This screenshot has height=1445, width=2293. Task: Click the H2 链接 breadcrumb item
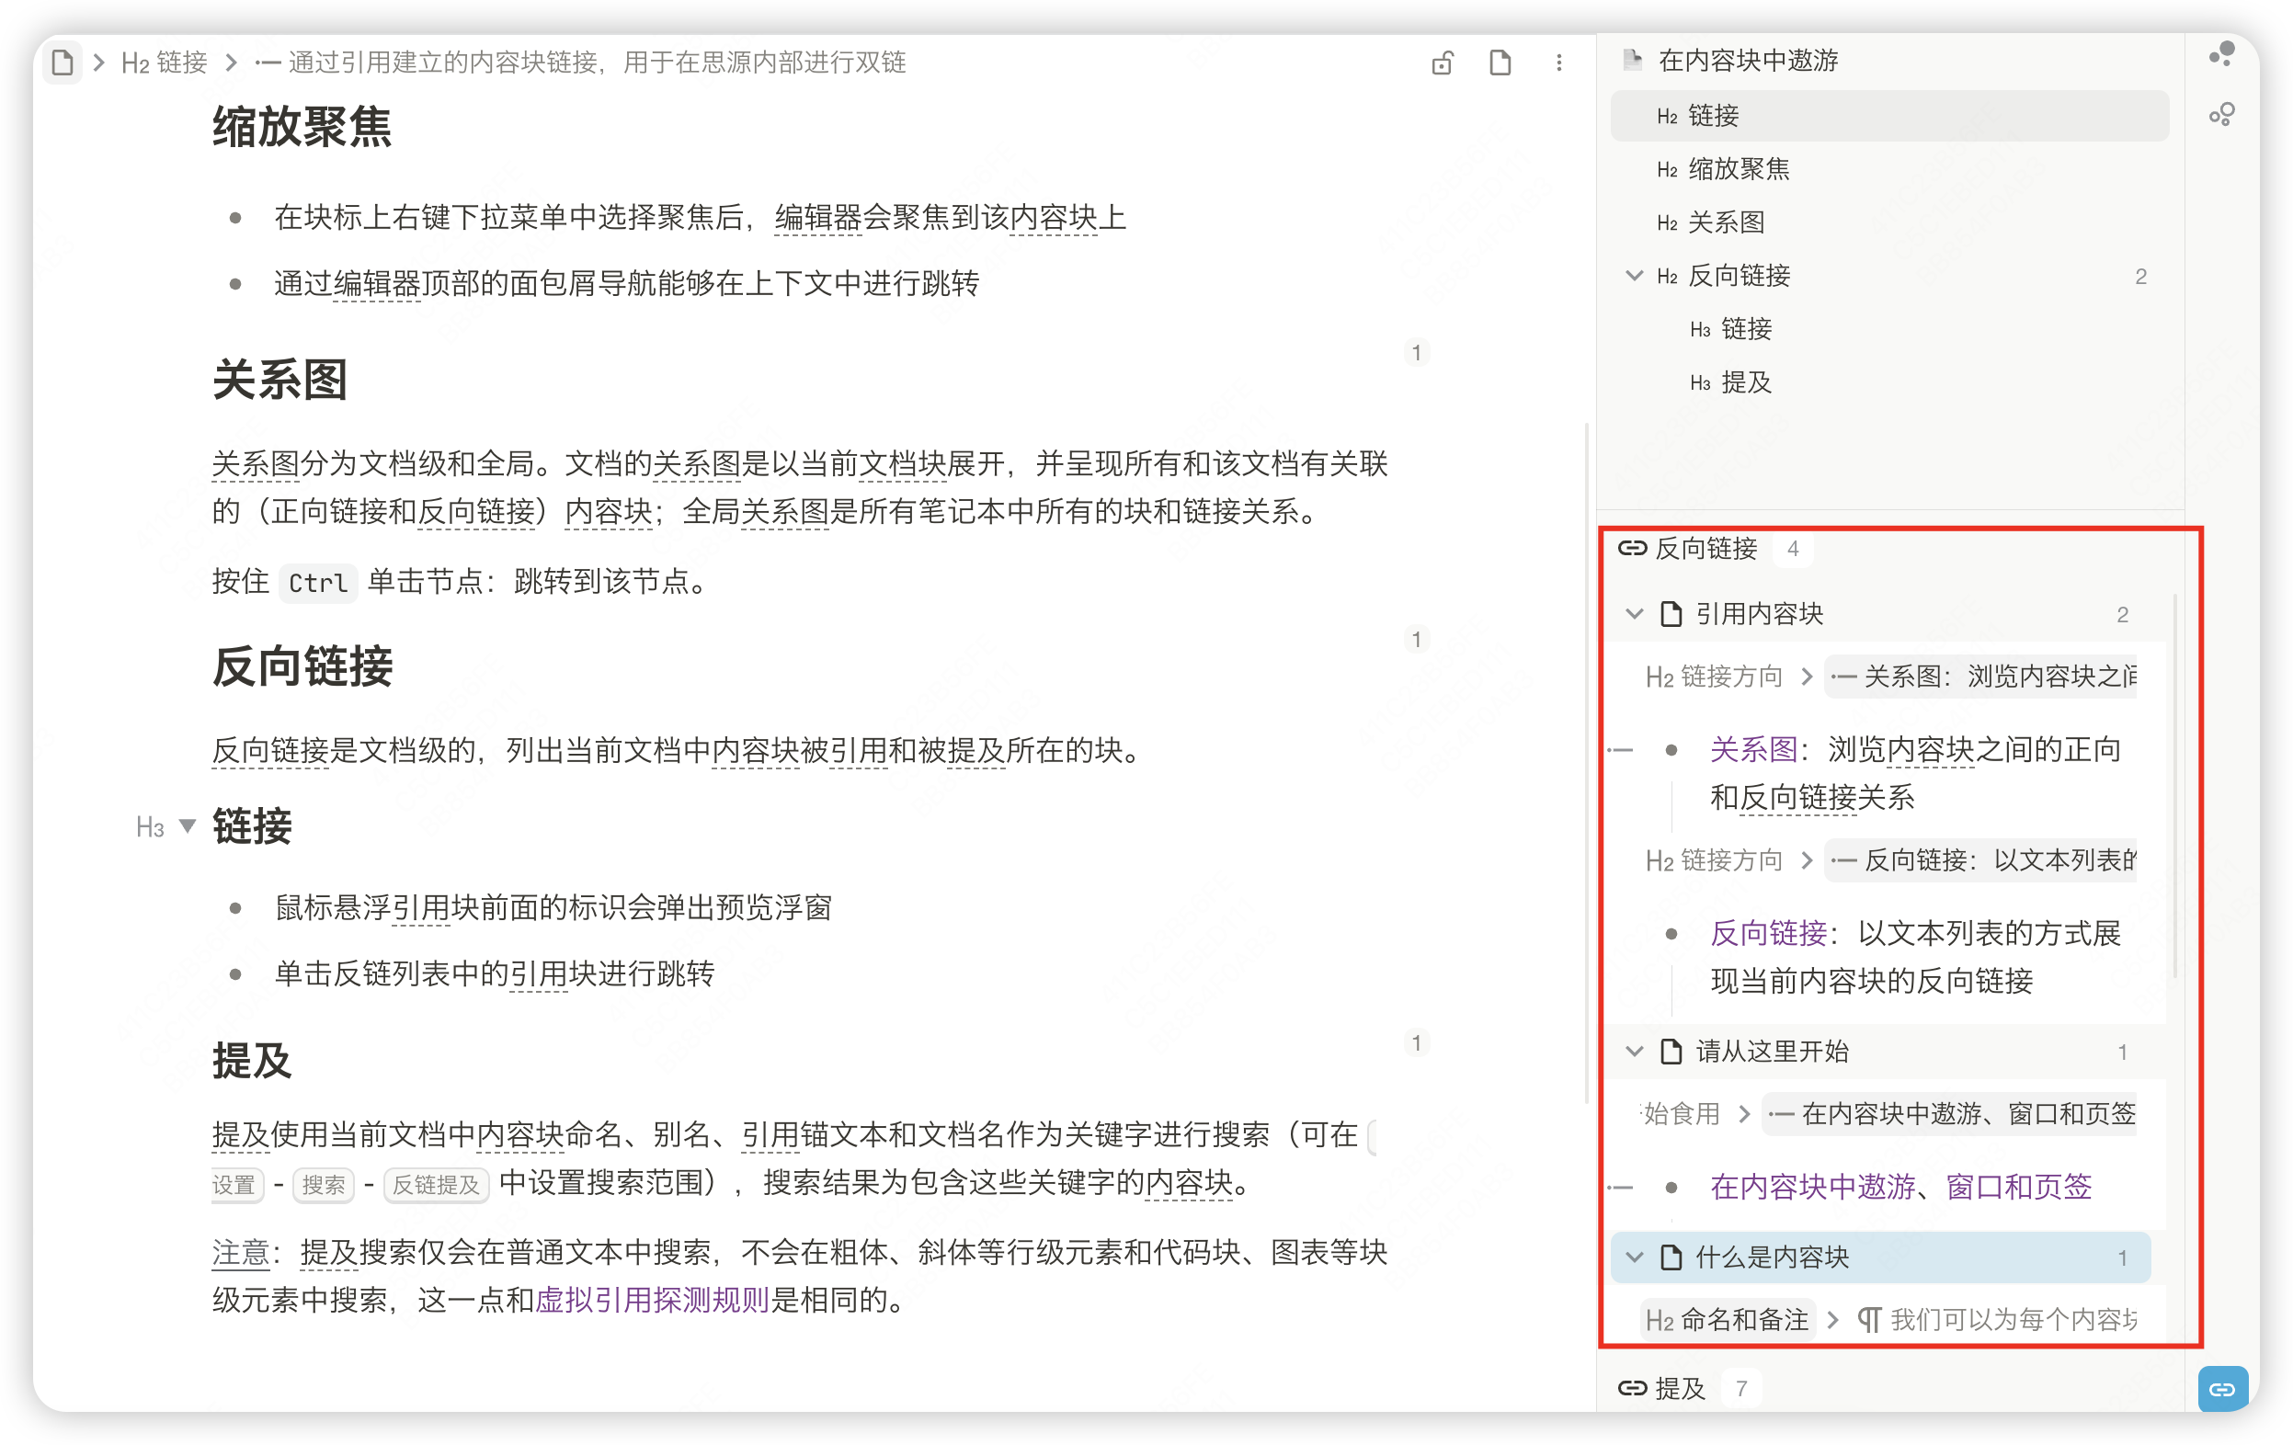point(165,63)
